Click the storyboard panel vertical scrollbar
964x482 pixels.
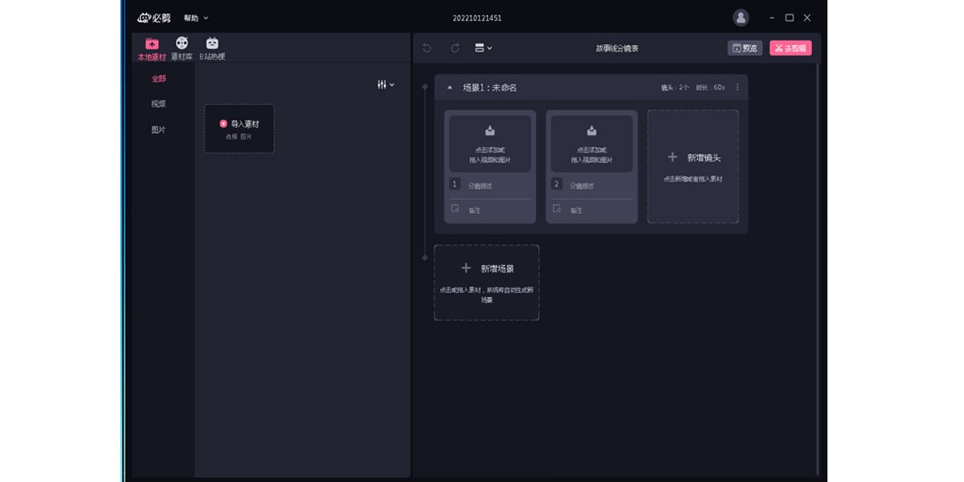(819, 269)
